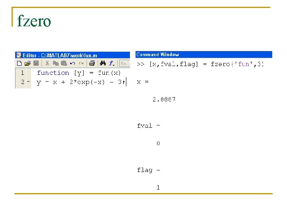Image resolution: width=287 pixels, height=215 pixels.
Task: Paste using the clipboard icon
Action: 64,63
